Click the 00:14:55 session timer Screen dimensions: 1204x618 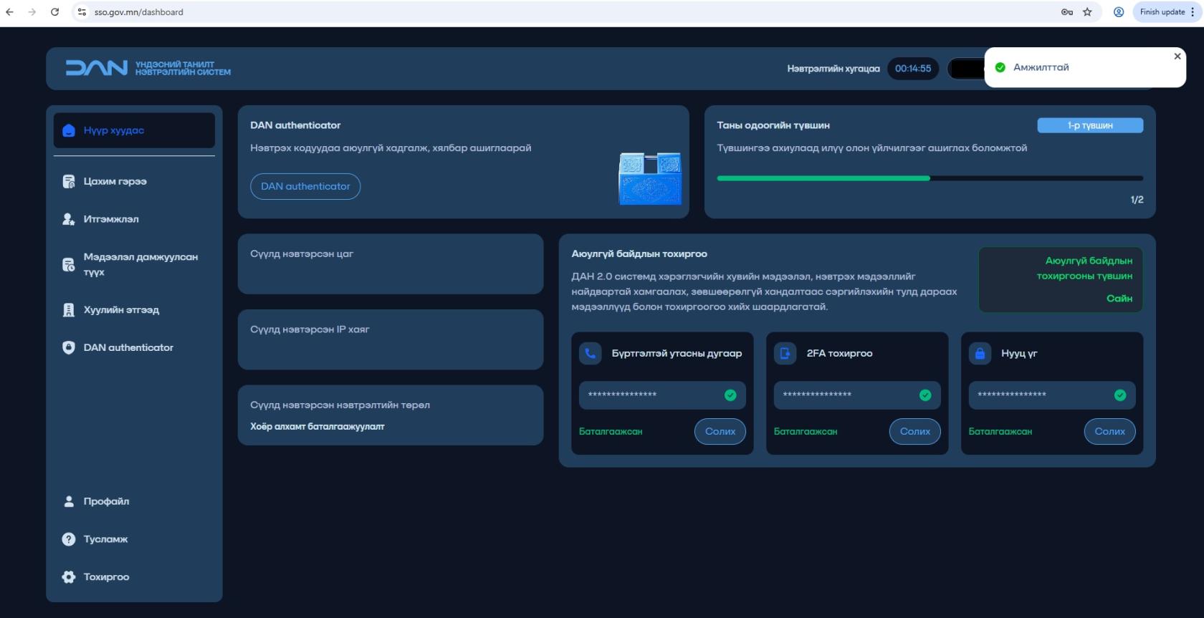coord(913,69)
